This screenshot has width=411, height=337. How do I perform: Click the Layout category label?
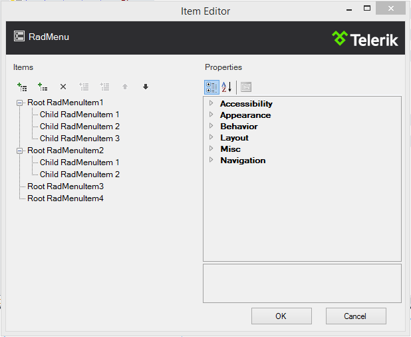[234, 138]
